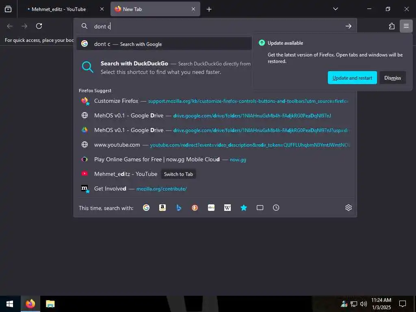Dismiss the update notification
This screenshot has height=312, width=416.
tap(392, 78)
